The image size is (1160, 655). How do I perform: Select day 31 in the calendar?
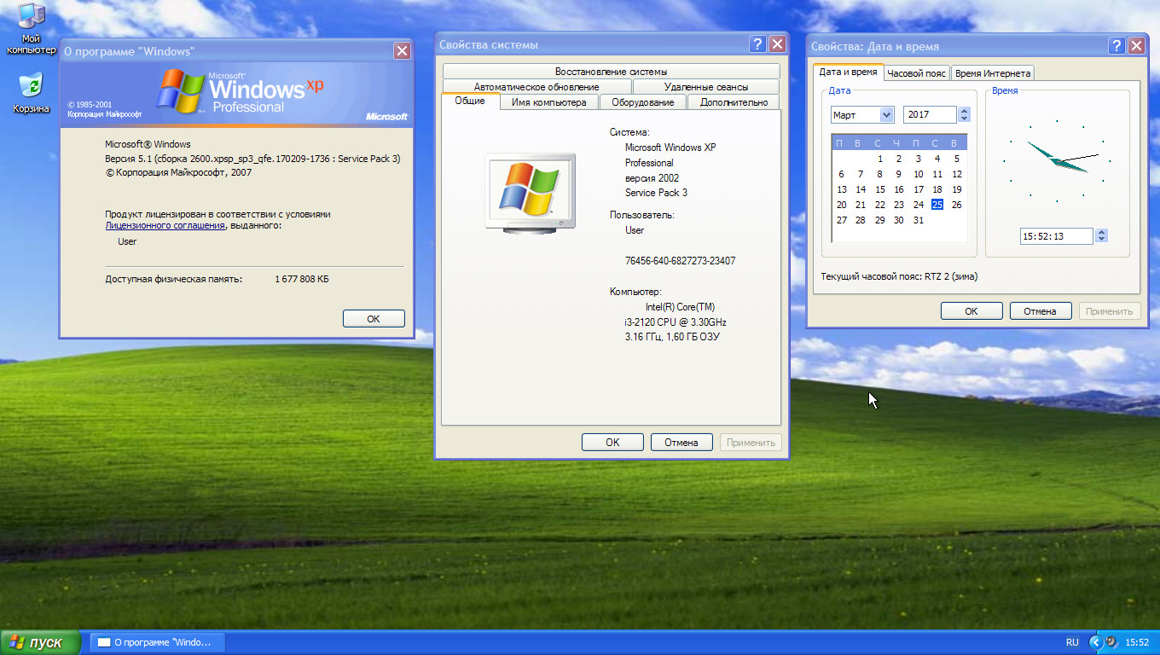(918, 220)
